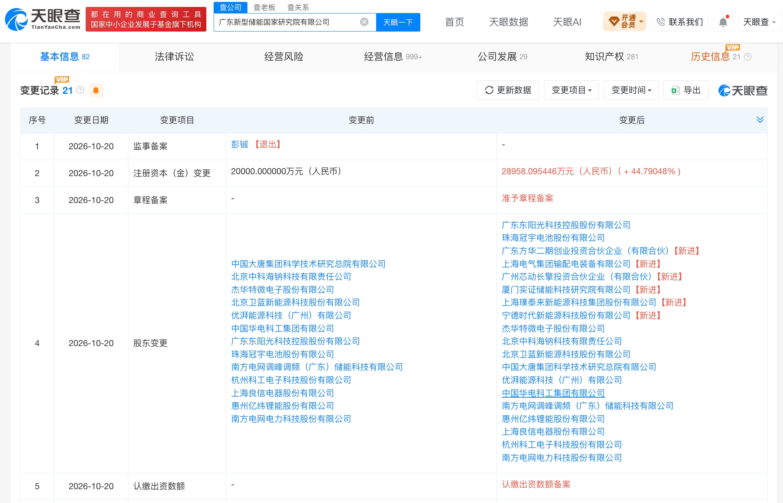Click the Tianyancha logo in the header

pyautogui.click(x=43, y=19)
